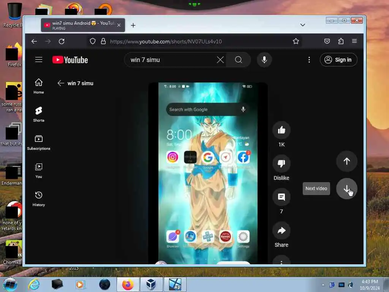Screen dimensions: 389x292
Task: Close the win7 simu Android tab
Action: pyautogui.click(x=119, y=25)
